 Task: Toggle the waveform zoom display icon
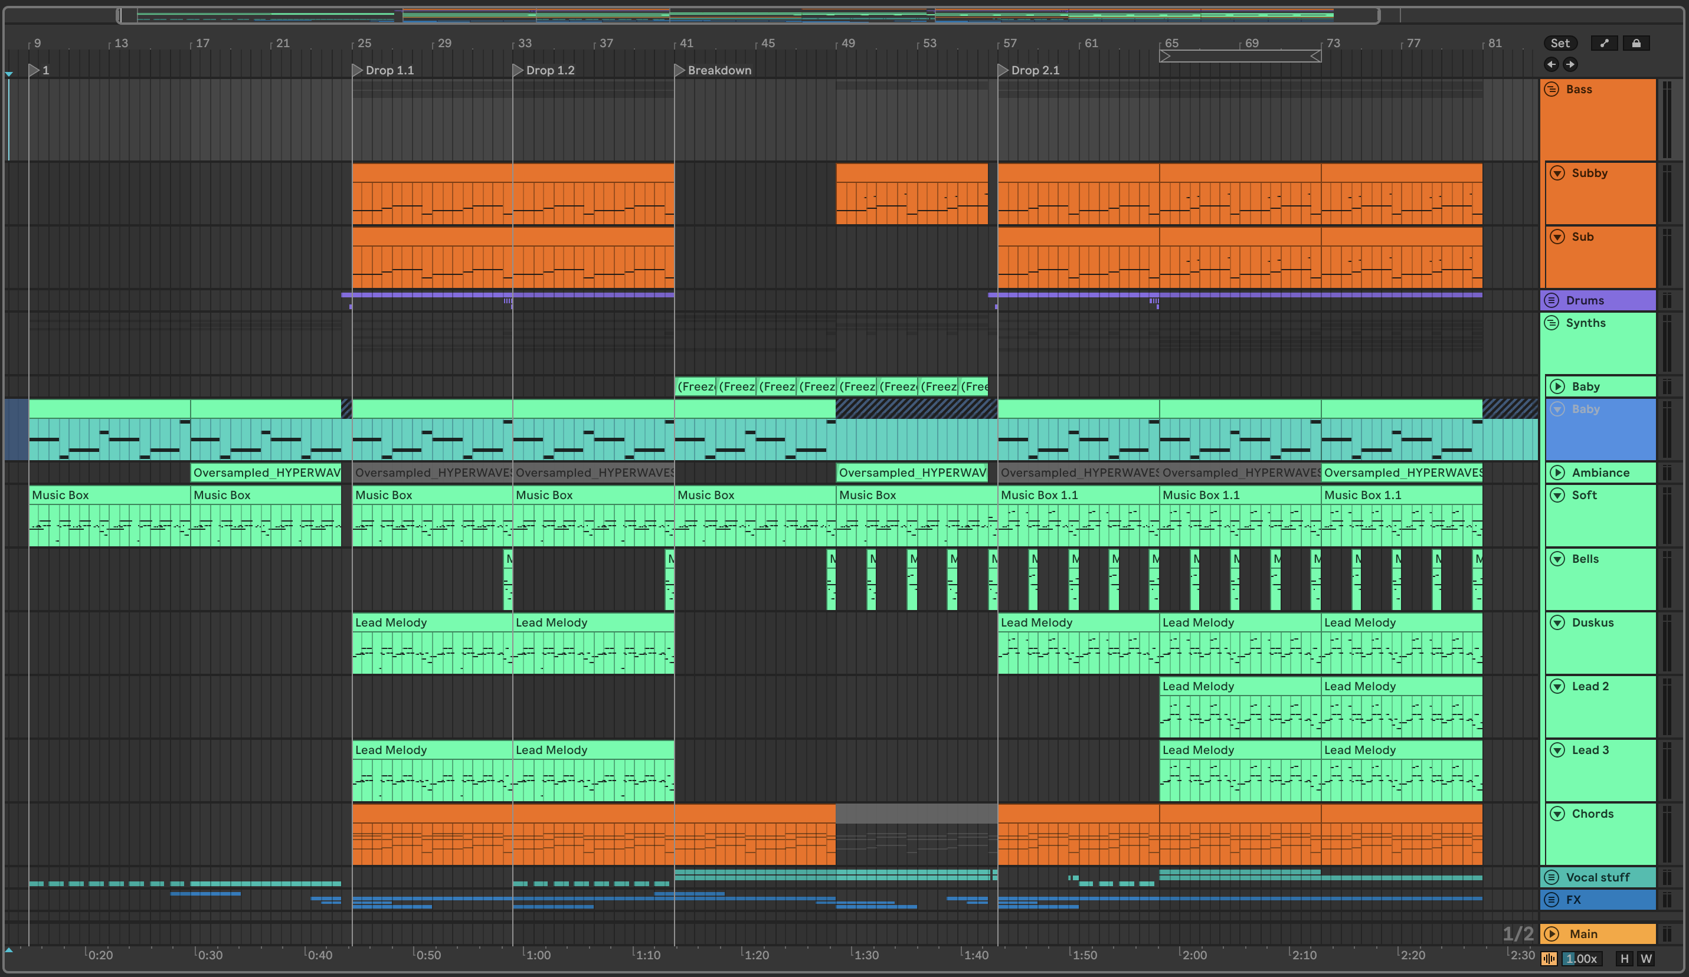(1549, 959)
